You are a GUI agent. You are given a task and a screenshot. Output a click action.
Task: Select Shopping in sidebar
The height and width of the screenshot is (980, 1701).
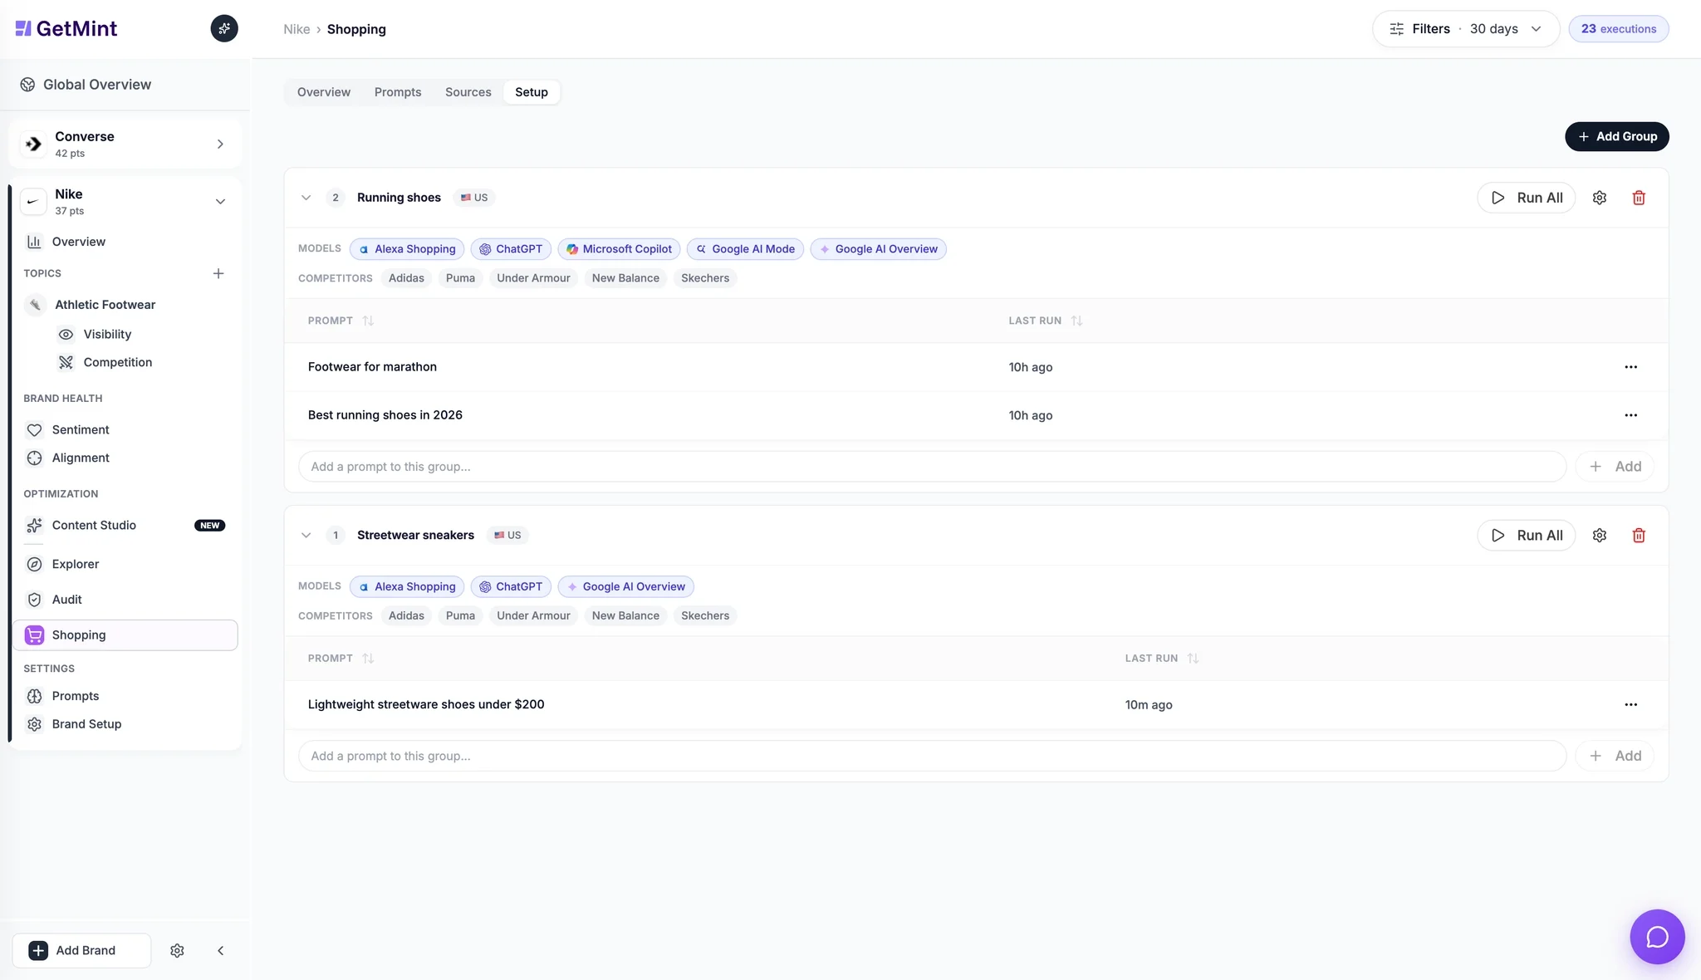tap(125, 635)
